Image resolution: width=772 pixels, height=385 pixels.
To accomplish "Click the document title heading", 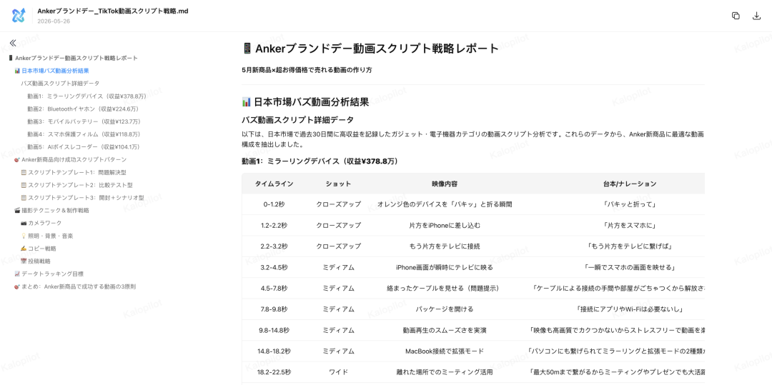I will (x=370, y=48).
